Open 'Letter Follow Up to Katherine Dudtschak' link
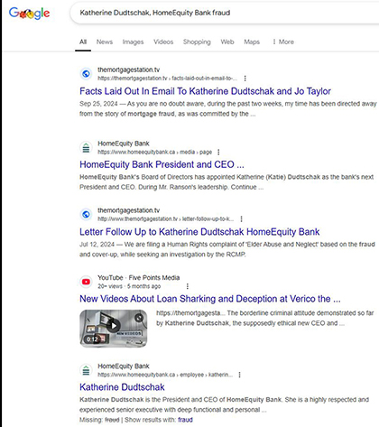The image size is (379, 427). click(x=199, y=232)
